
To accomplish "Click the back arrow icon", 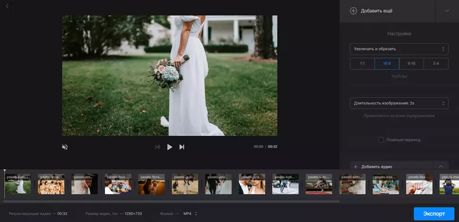I will click(x=7, y=6).
